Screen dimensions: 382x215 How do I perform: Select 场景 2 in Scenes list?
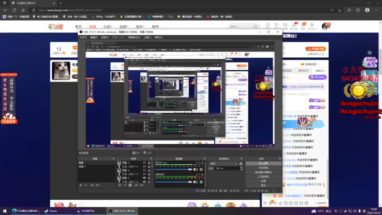[97, 166]
